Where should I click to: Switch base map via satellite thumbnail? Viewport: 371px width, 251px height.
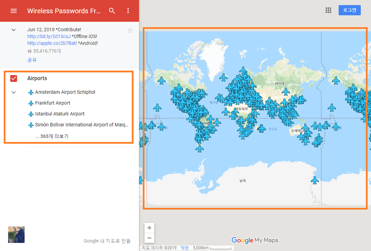[x=16, y=234]
